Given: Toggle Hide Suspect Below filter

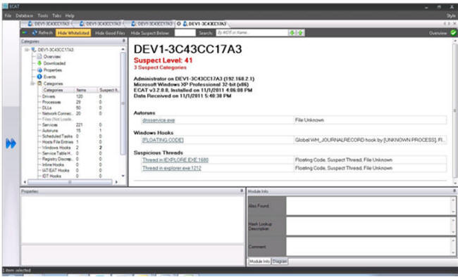Looking at the screenshot, I should (150, 33).
